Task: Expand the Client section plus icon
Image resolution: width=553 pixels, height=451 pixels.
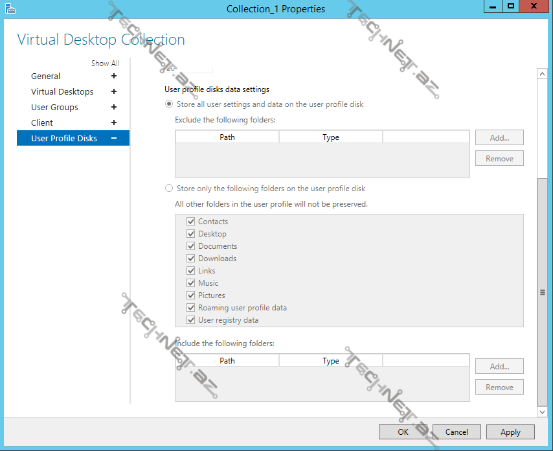Action: [x=114, y=122]
